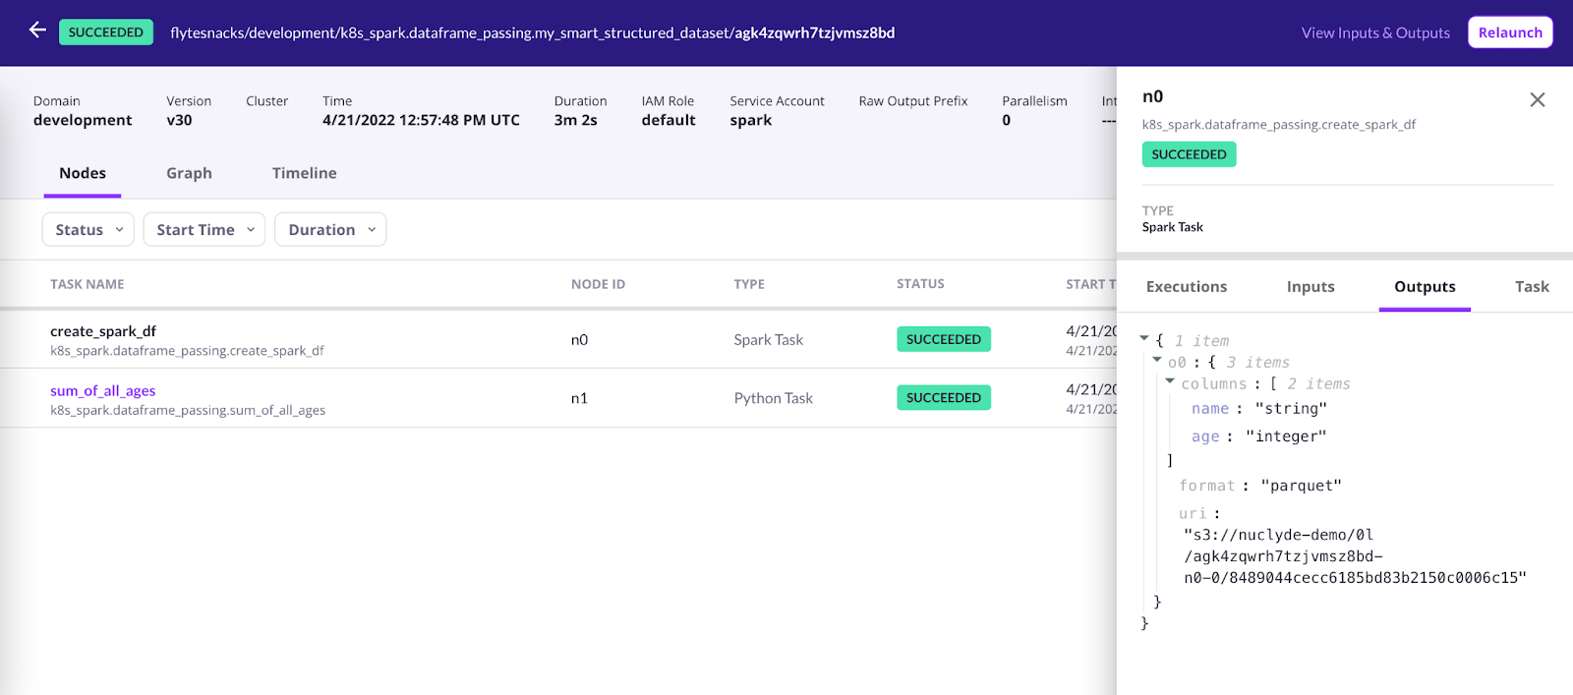Image resolution: width=1573 pixels, height=695 pixels.
Task: Click node ID n1 cell
Action: [x=579, y=398]
